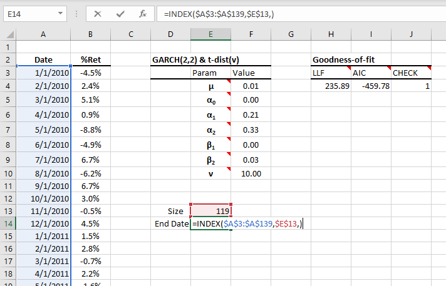Click the Date header cell
446x286 pixels.
[43, 60]
